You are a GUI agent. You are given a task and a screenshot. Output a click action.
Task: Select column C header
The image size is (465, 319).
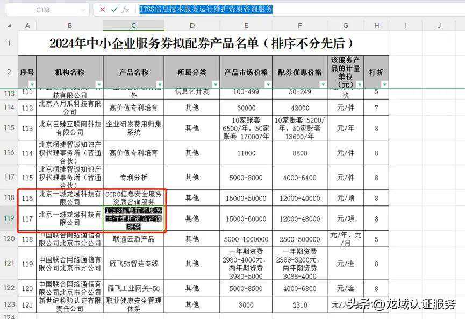(x=134, y=26)
